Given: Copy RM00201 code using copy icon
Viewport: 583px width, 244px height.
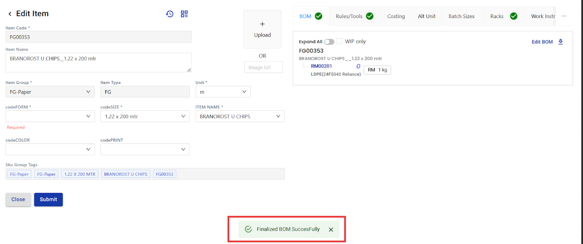Looking at the screenshot, I should tap(358, 66).
